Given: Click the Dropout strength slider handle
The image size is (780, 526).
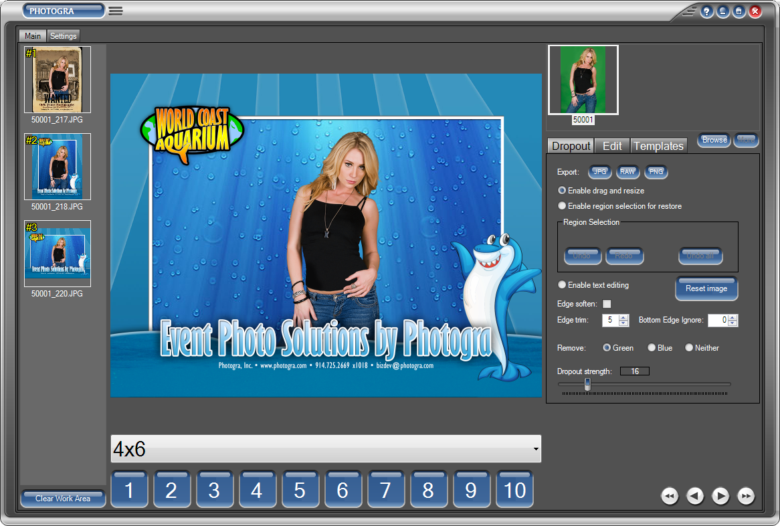Looking at the screenshot, I should (587, 384).
